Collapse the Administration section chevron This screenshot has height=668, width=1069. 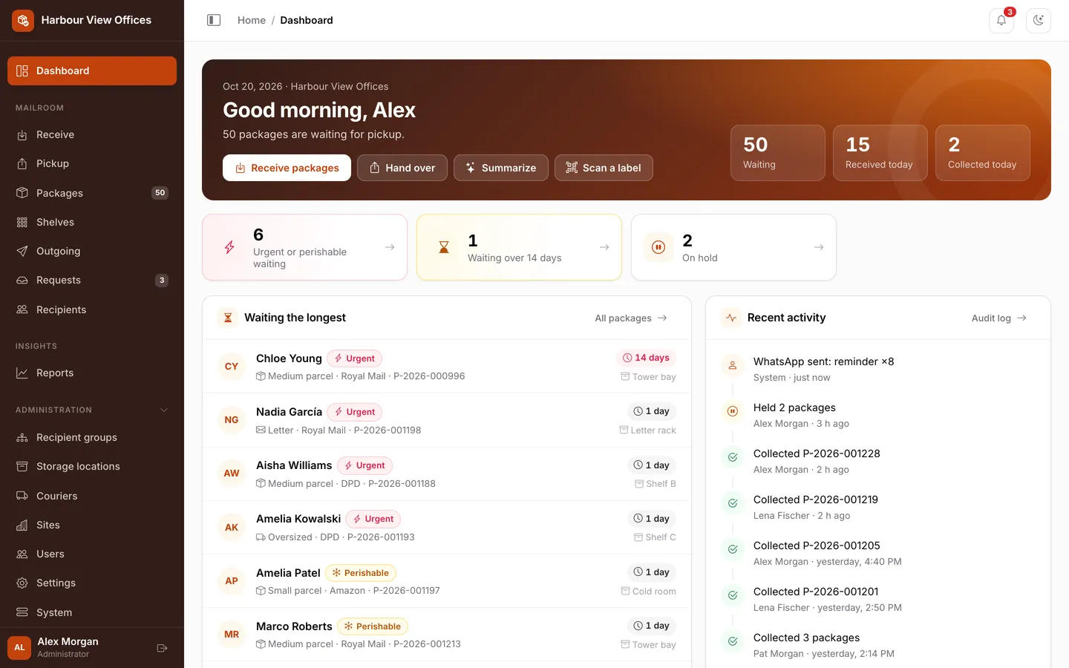click(x=164, y=410)
